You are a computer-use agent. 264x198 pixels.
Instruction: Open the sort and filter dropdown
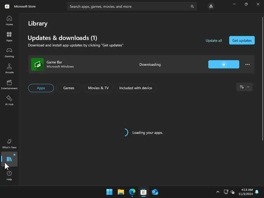tap(244, 87)
